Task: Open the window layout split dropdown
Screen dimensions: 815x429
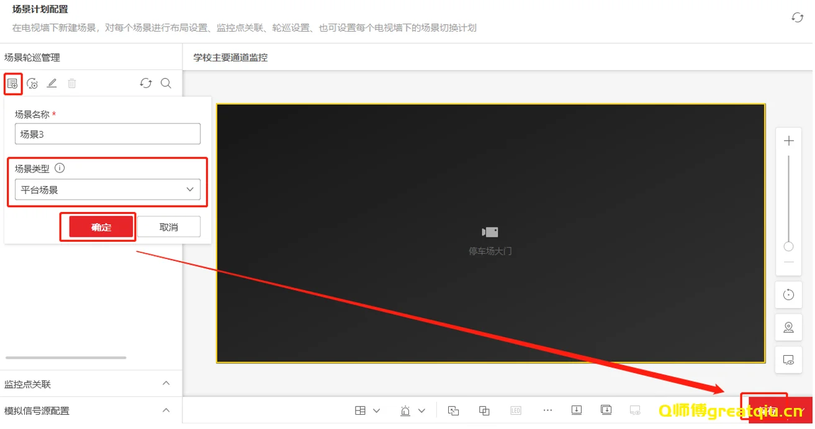Action: pyautogui.click(x=367, y=410)
